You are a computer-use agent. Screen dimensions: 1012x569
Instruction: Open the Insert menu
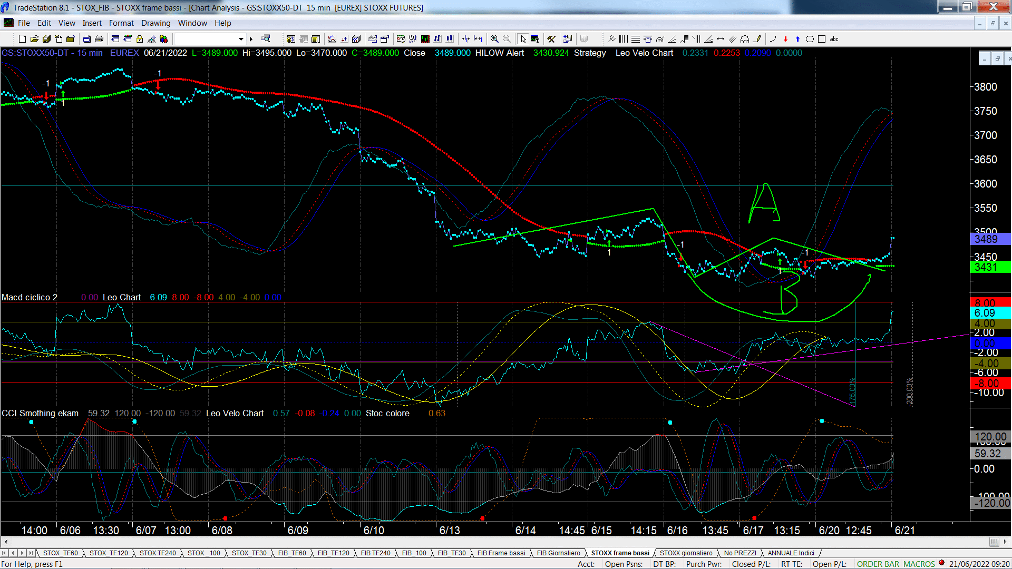tap(92, 23)
